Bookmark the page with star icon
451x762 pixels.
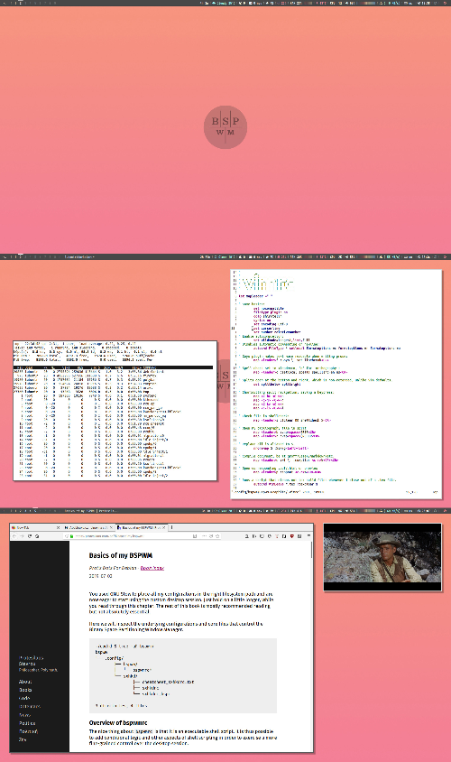tap(217, 536)
